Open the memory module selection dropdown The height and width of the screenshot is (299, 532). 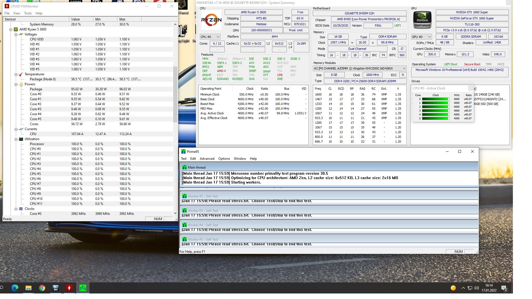pyautogui.click(x=360, y=68)
